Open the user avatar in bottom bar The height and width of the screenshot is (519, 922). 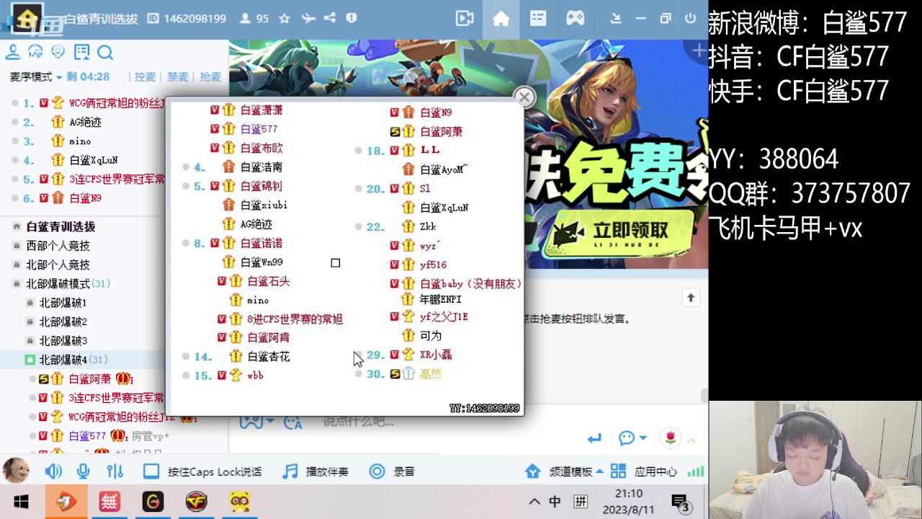click(x=16, y=471)
